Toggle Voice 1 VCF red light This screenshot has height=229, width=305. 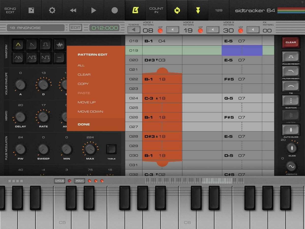point(160,31)
